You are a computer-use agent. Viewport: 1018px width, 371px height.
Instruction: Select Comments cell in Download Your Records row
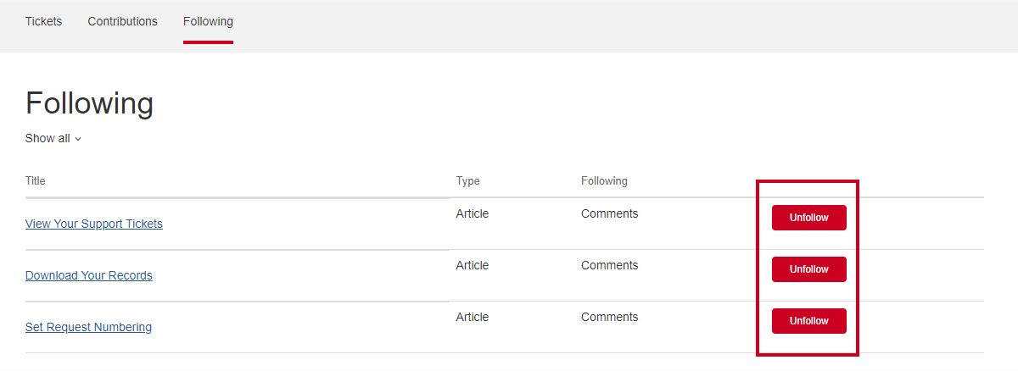(609, 265)
